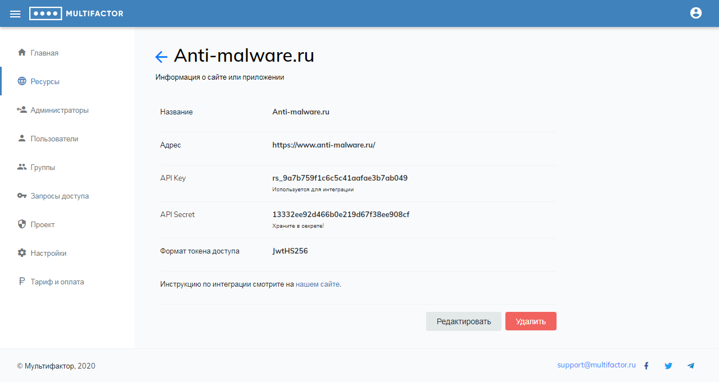Open the Twitter icon in footer
This screenshot has height=382, width=719.
tap(668, 366)
